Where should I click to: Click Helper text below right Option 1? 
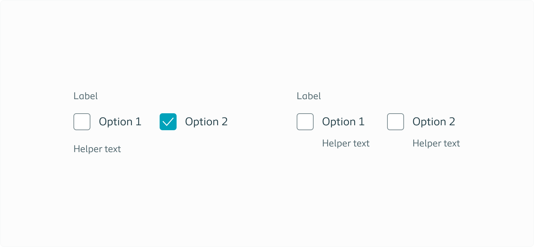point(346,143)
